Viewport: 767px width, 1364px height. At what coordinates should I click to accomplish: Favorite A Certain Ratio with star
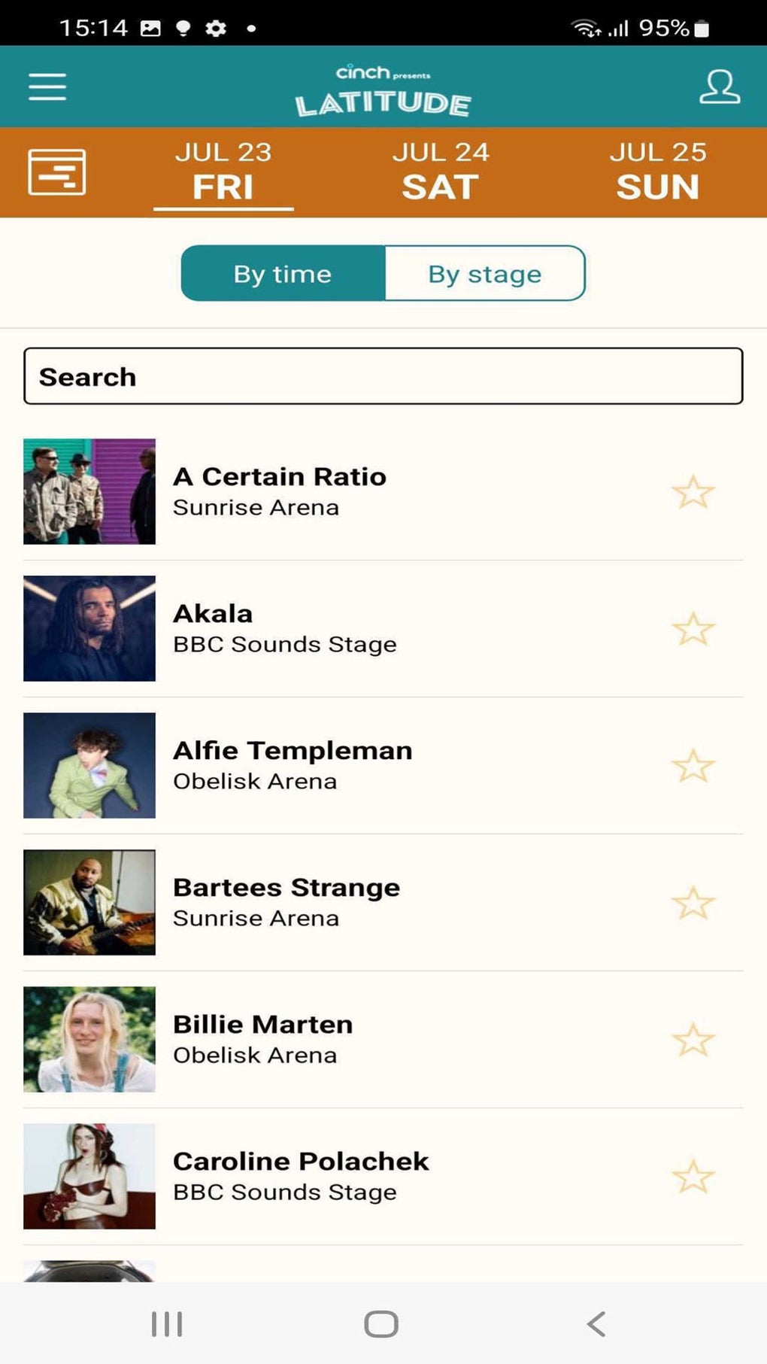693,492
